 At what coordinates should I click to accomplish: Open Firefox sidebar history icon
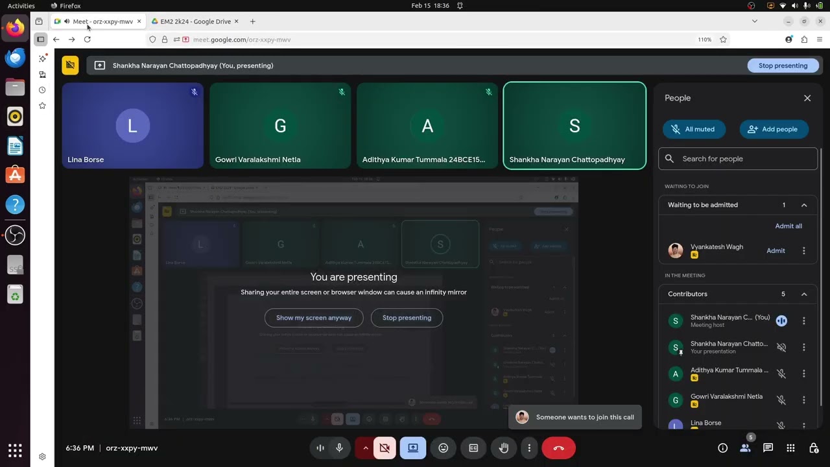click(42, 90)
